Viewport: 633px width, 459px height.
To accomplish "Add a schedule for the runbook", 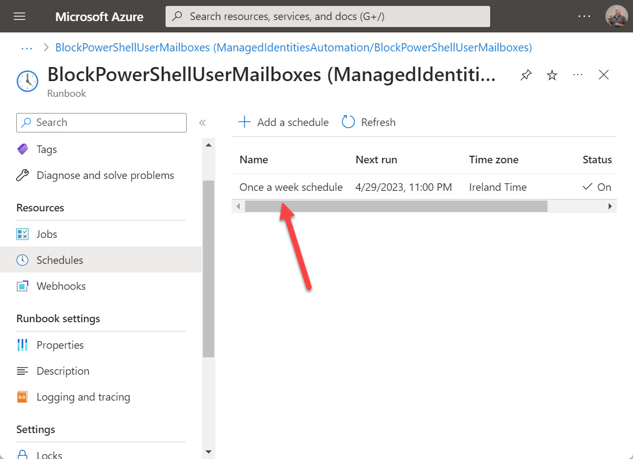I will tap(283, 122).
